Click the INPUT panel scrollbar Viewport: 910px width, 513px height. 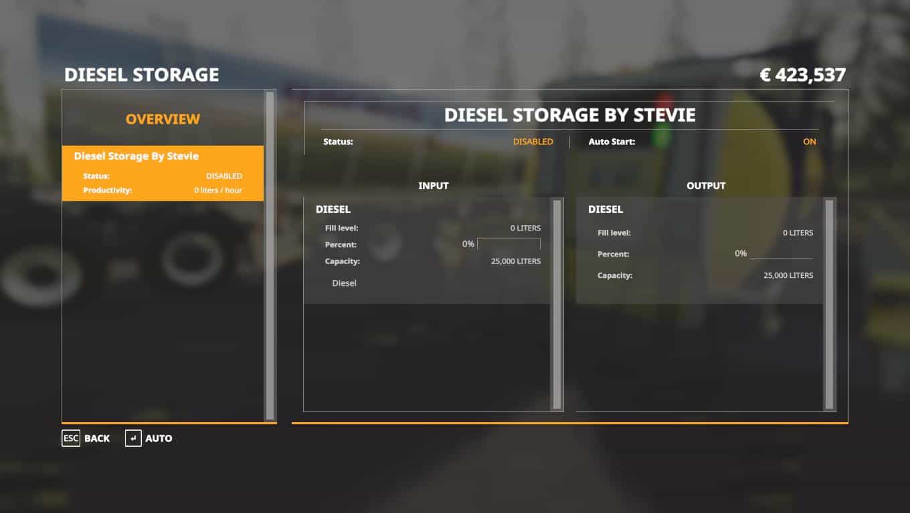tap(557, 304)
